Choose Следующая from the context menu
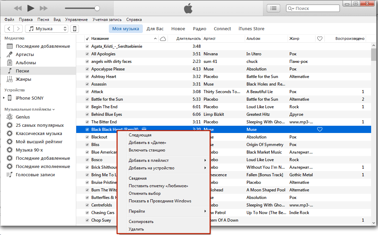Screen dimensions: 378x235 [163, 135]
